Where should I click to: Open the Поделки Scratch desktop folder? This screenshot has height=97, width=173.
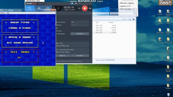point(168,32)
